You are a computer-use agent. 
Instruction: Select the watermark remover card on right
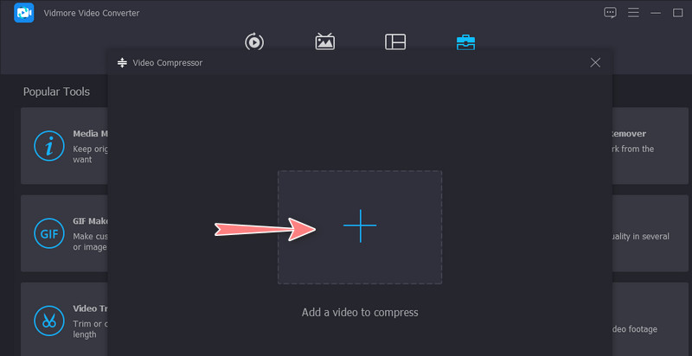click(650, 145)
